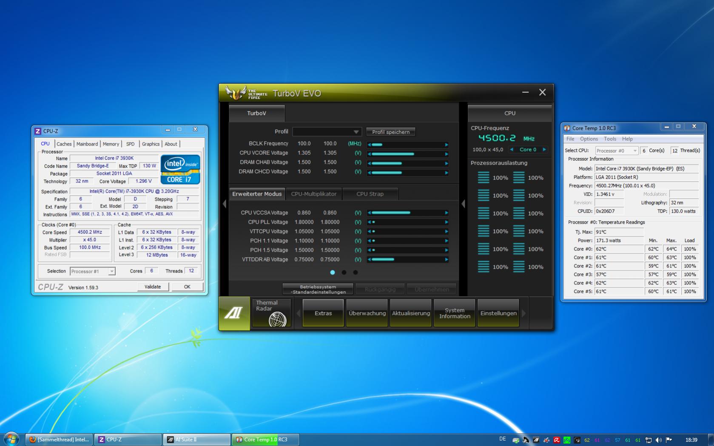This screenshot has height=446, width=714.
Task: Click the Action Center flag tray icon
Action: 668,440
